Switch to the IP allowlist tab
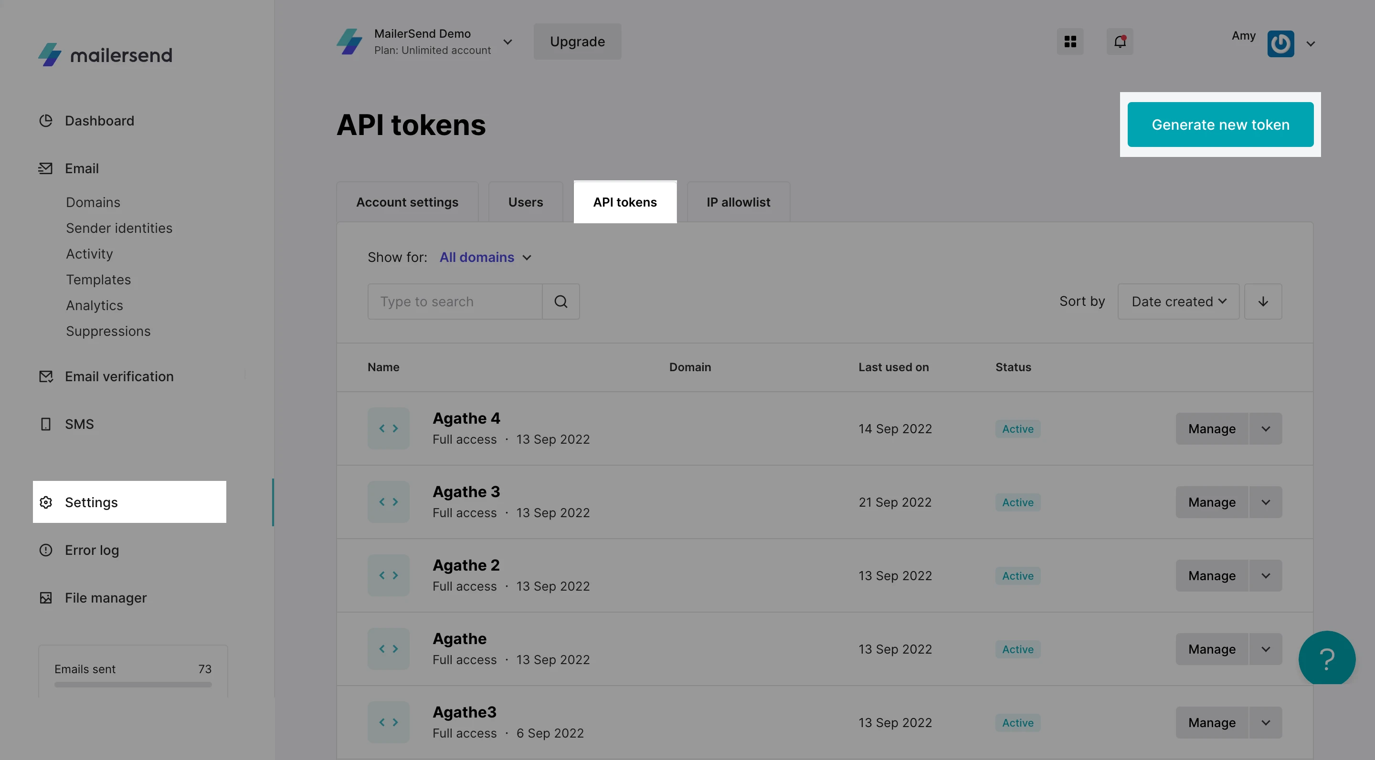Viewport: 1375px width, 760px height. pyautogui.click(x=738, y=203)
